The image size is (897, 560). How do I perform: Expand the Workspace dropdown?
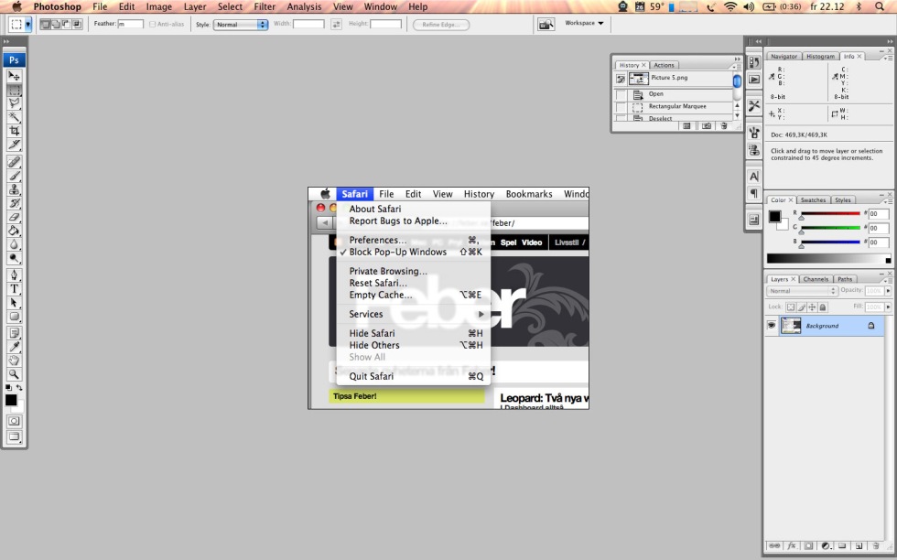tap(584, 23)
